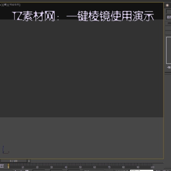Expand the modifier list dropdown
171x171 pixels.
pyautogui.click(x=169, y=17)
